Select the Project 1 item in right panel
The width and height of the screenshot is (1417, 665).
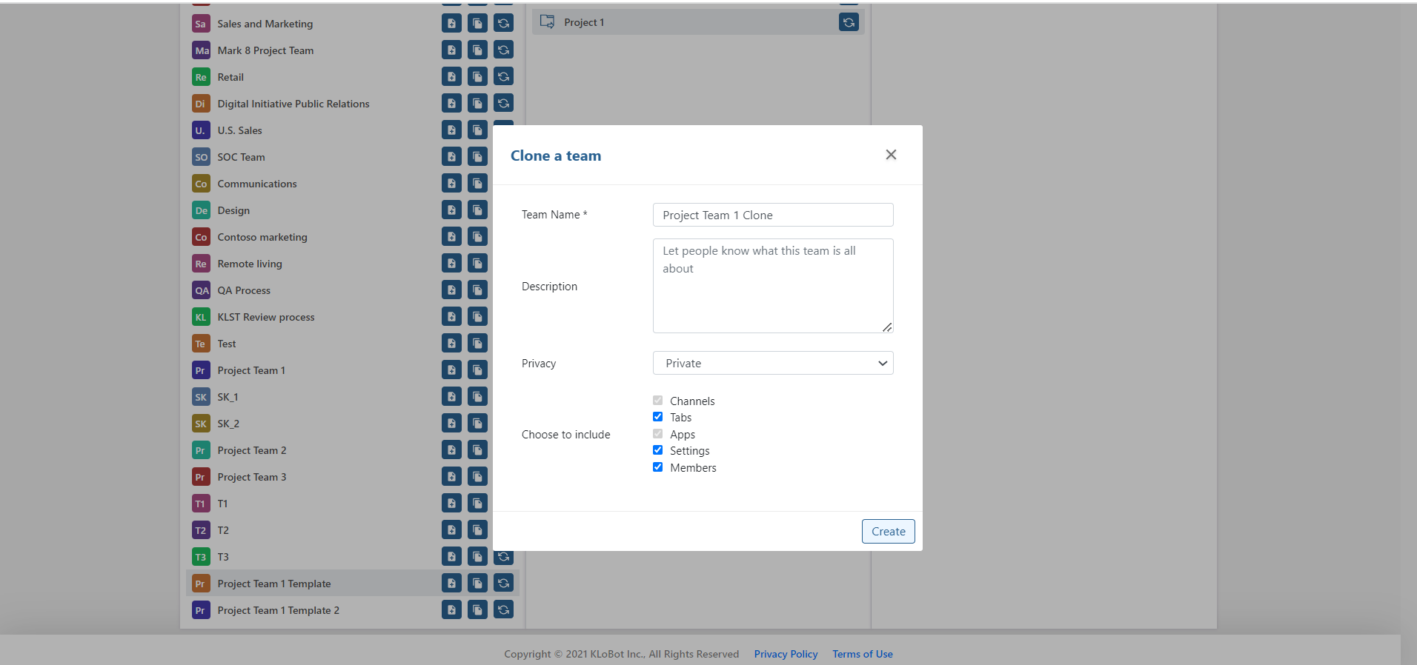697,22
